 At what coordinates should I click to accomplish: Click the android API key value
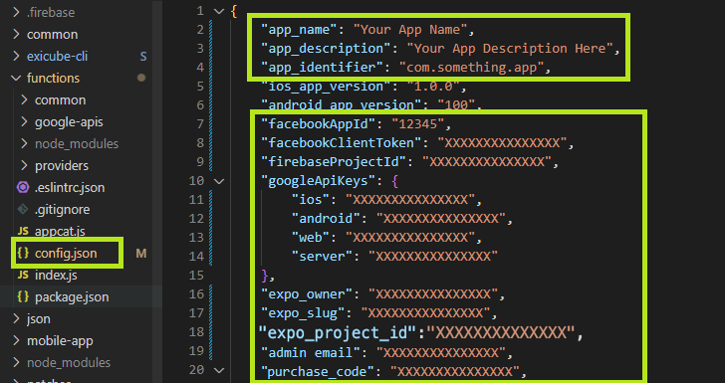(x=441, y=219)
